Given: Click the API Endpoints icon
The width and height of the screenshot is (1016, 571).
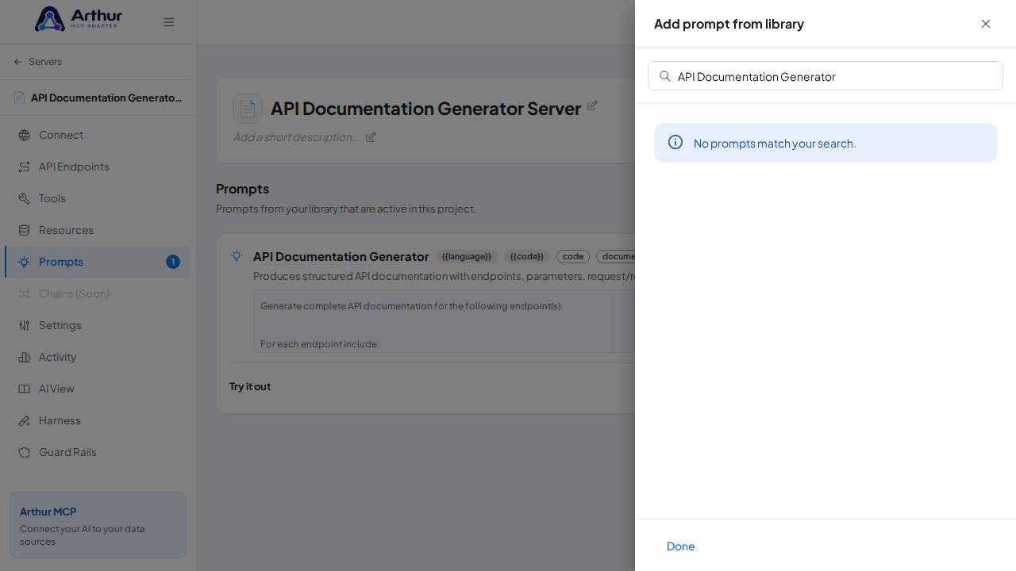Looking at the screenshot, I should (25, 167).
